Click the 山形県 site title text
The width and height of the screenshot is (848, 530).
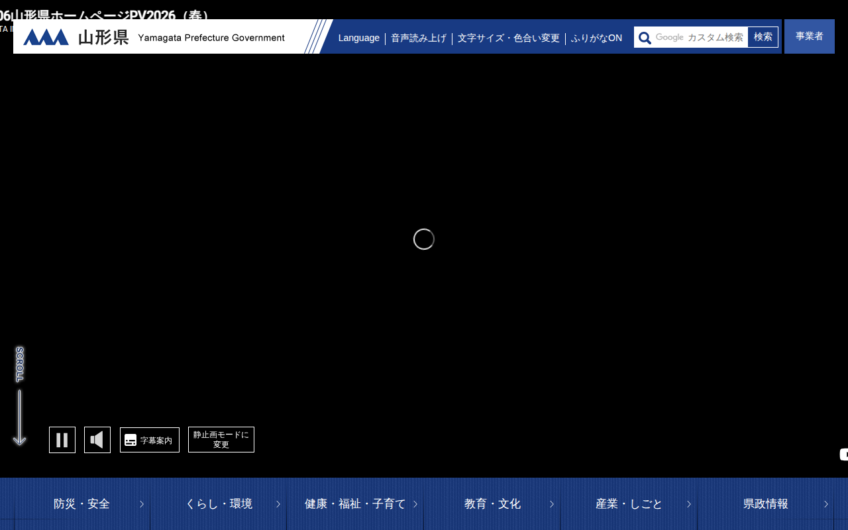pyautogui.click(x=103, y=37)
